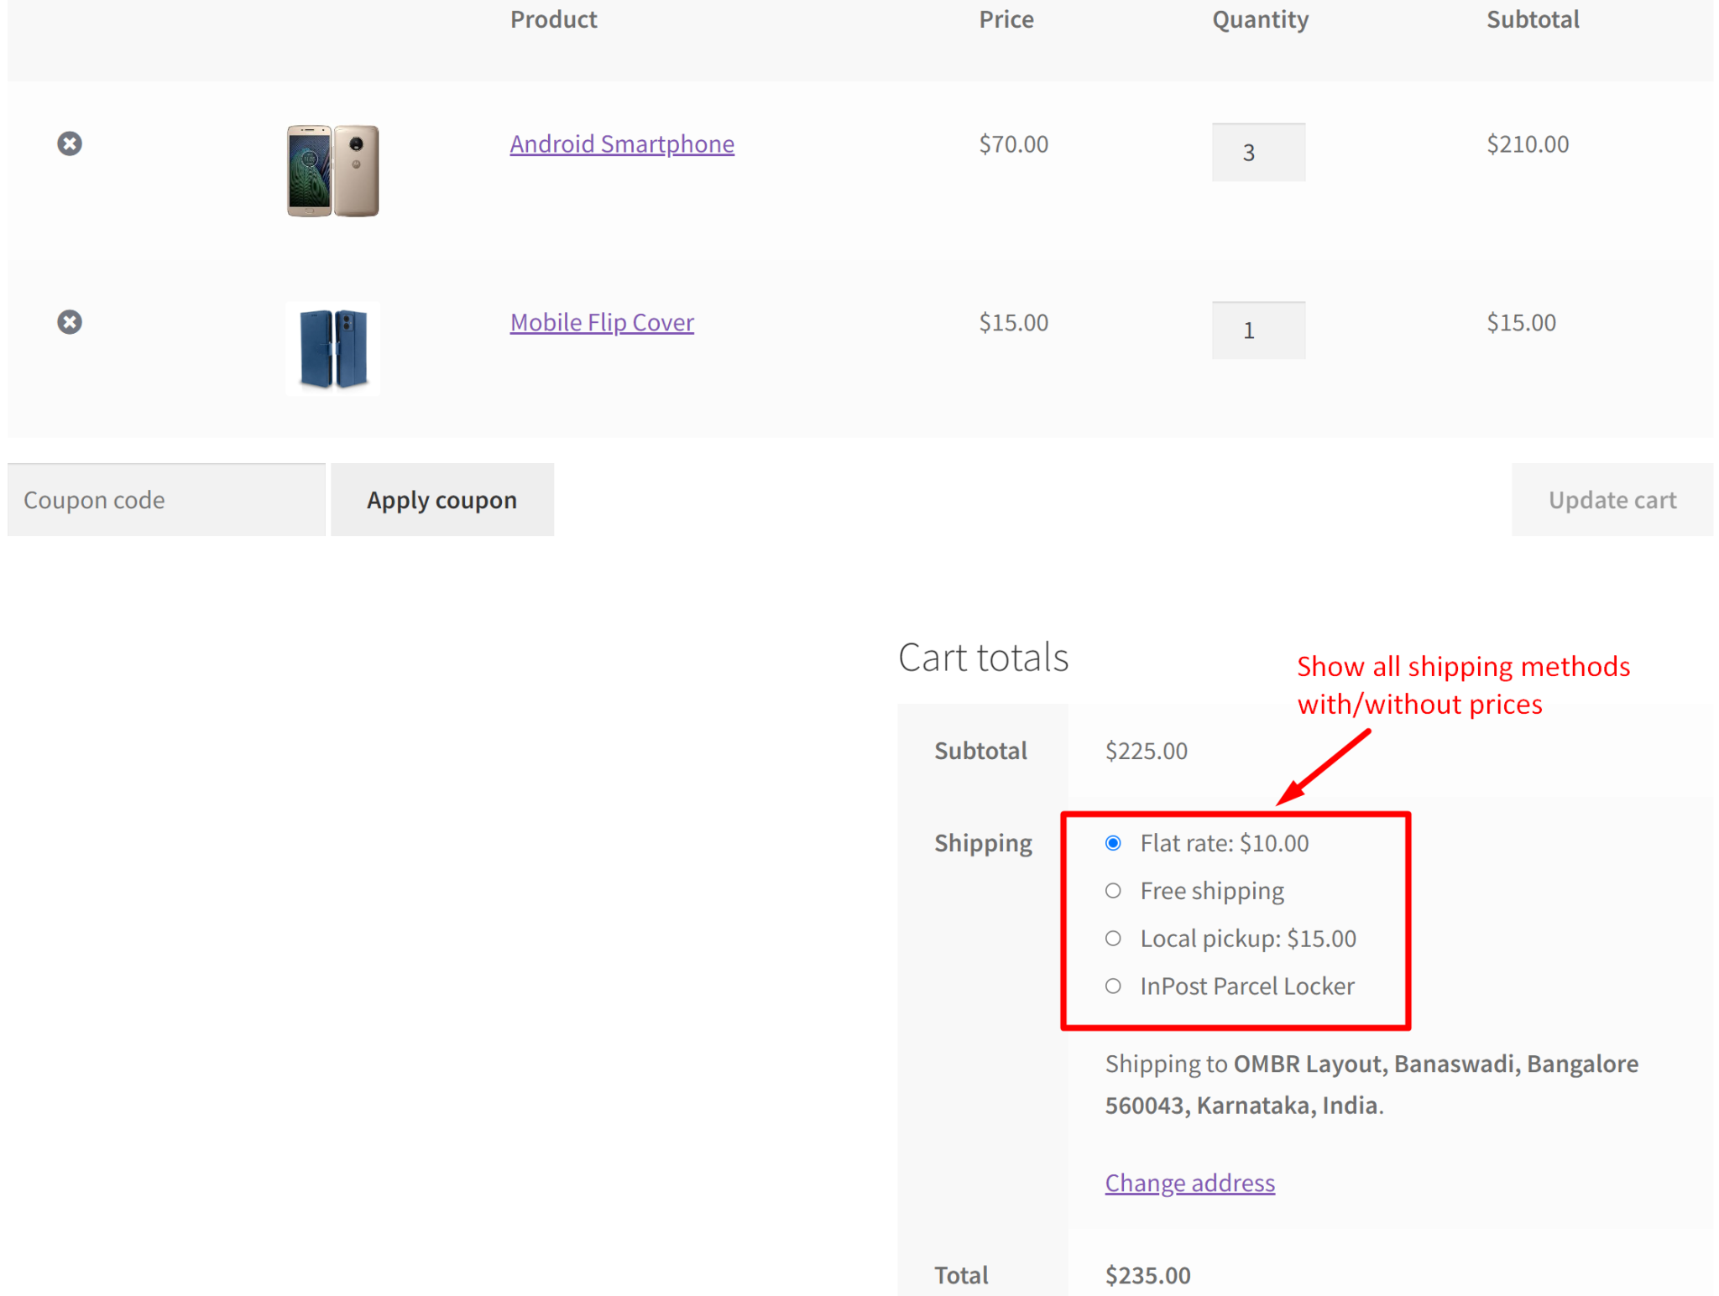
Task: Click the Mobile Flip Cover quantity box
Action: click(x=1258, y=330)
